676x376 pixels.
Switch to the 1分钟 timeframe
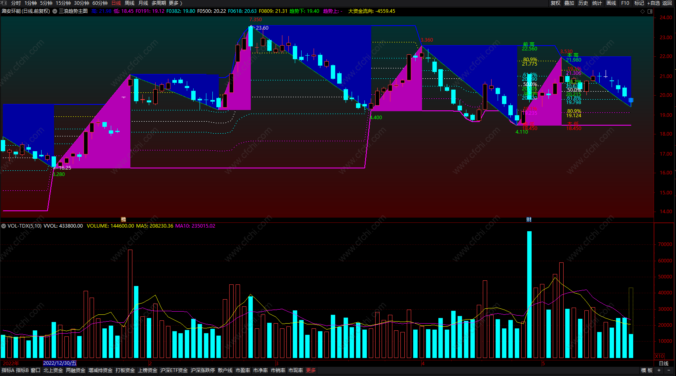(30, 3)
